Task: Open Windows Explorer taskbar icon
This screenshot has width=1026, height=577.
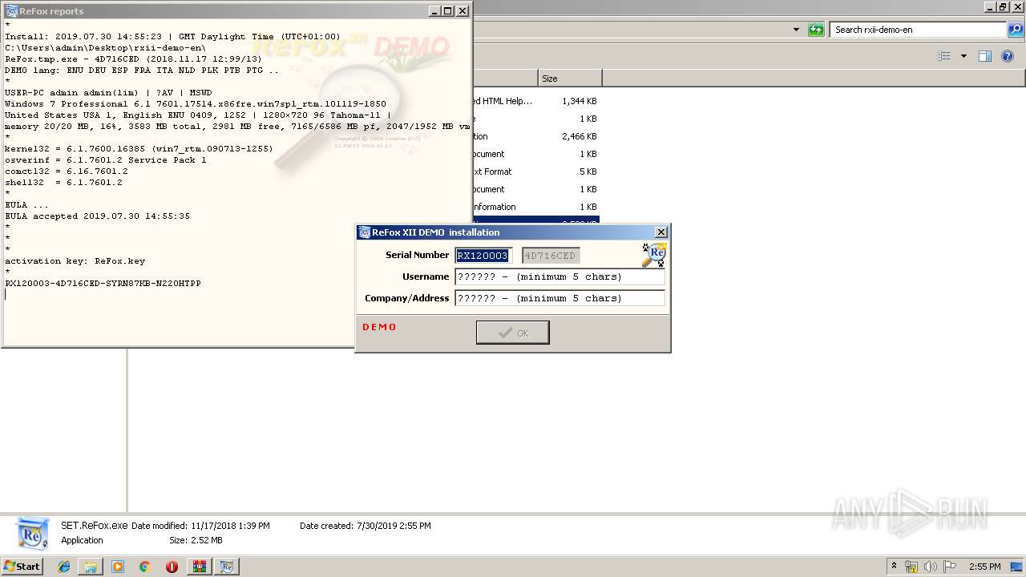Action: [91, 567]
